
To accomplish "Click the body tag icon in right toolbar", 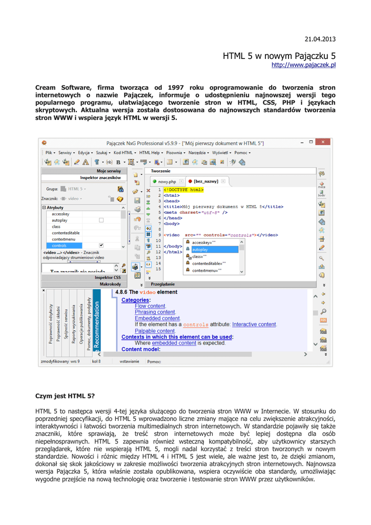I will 322,193.
